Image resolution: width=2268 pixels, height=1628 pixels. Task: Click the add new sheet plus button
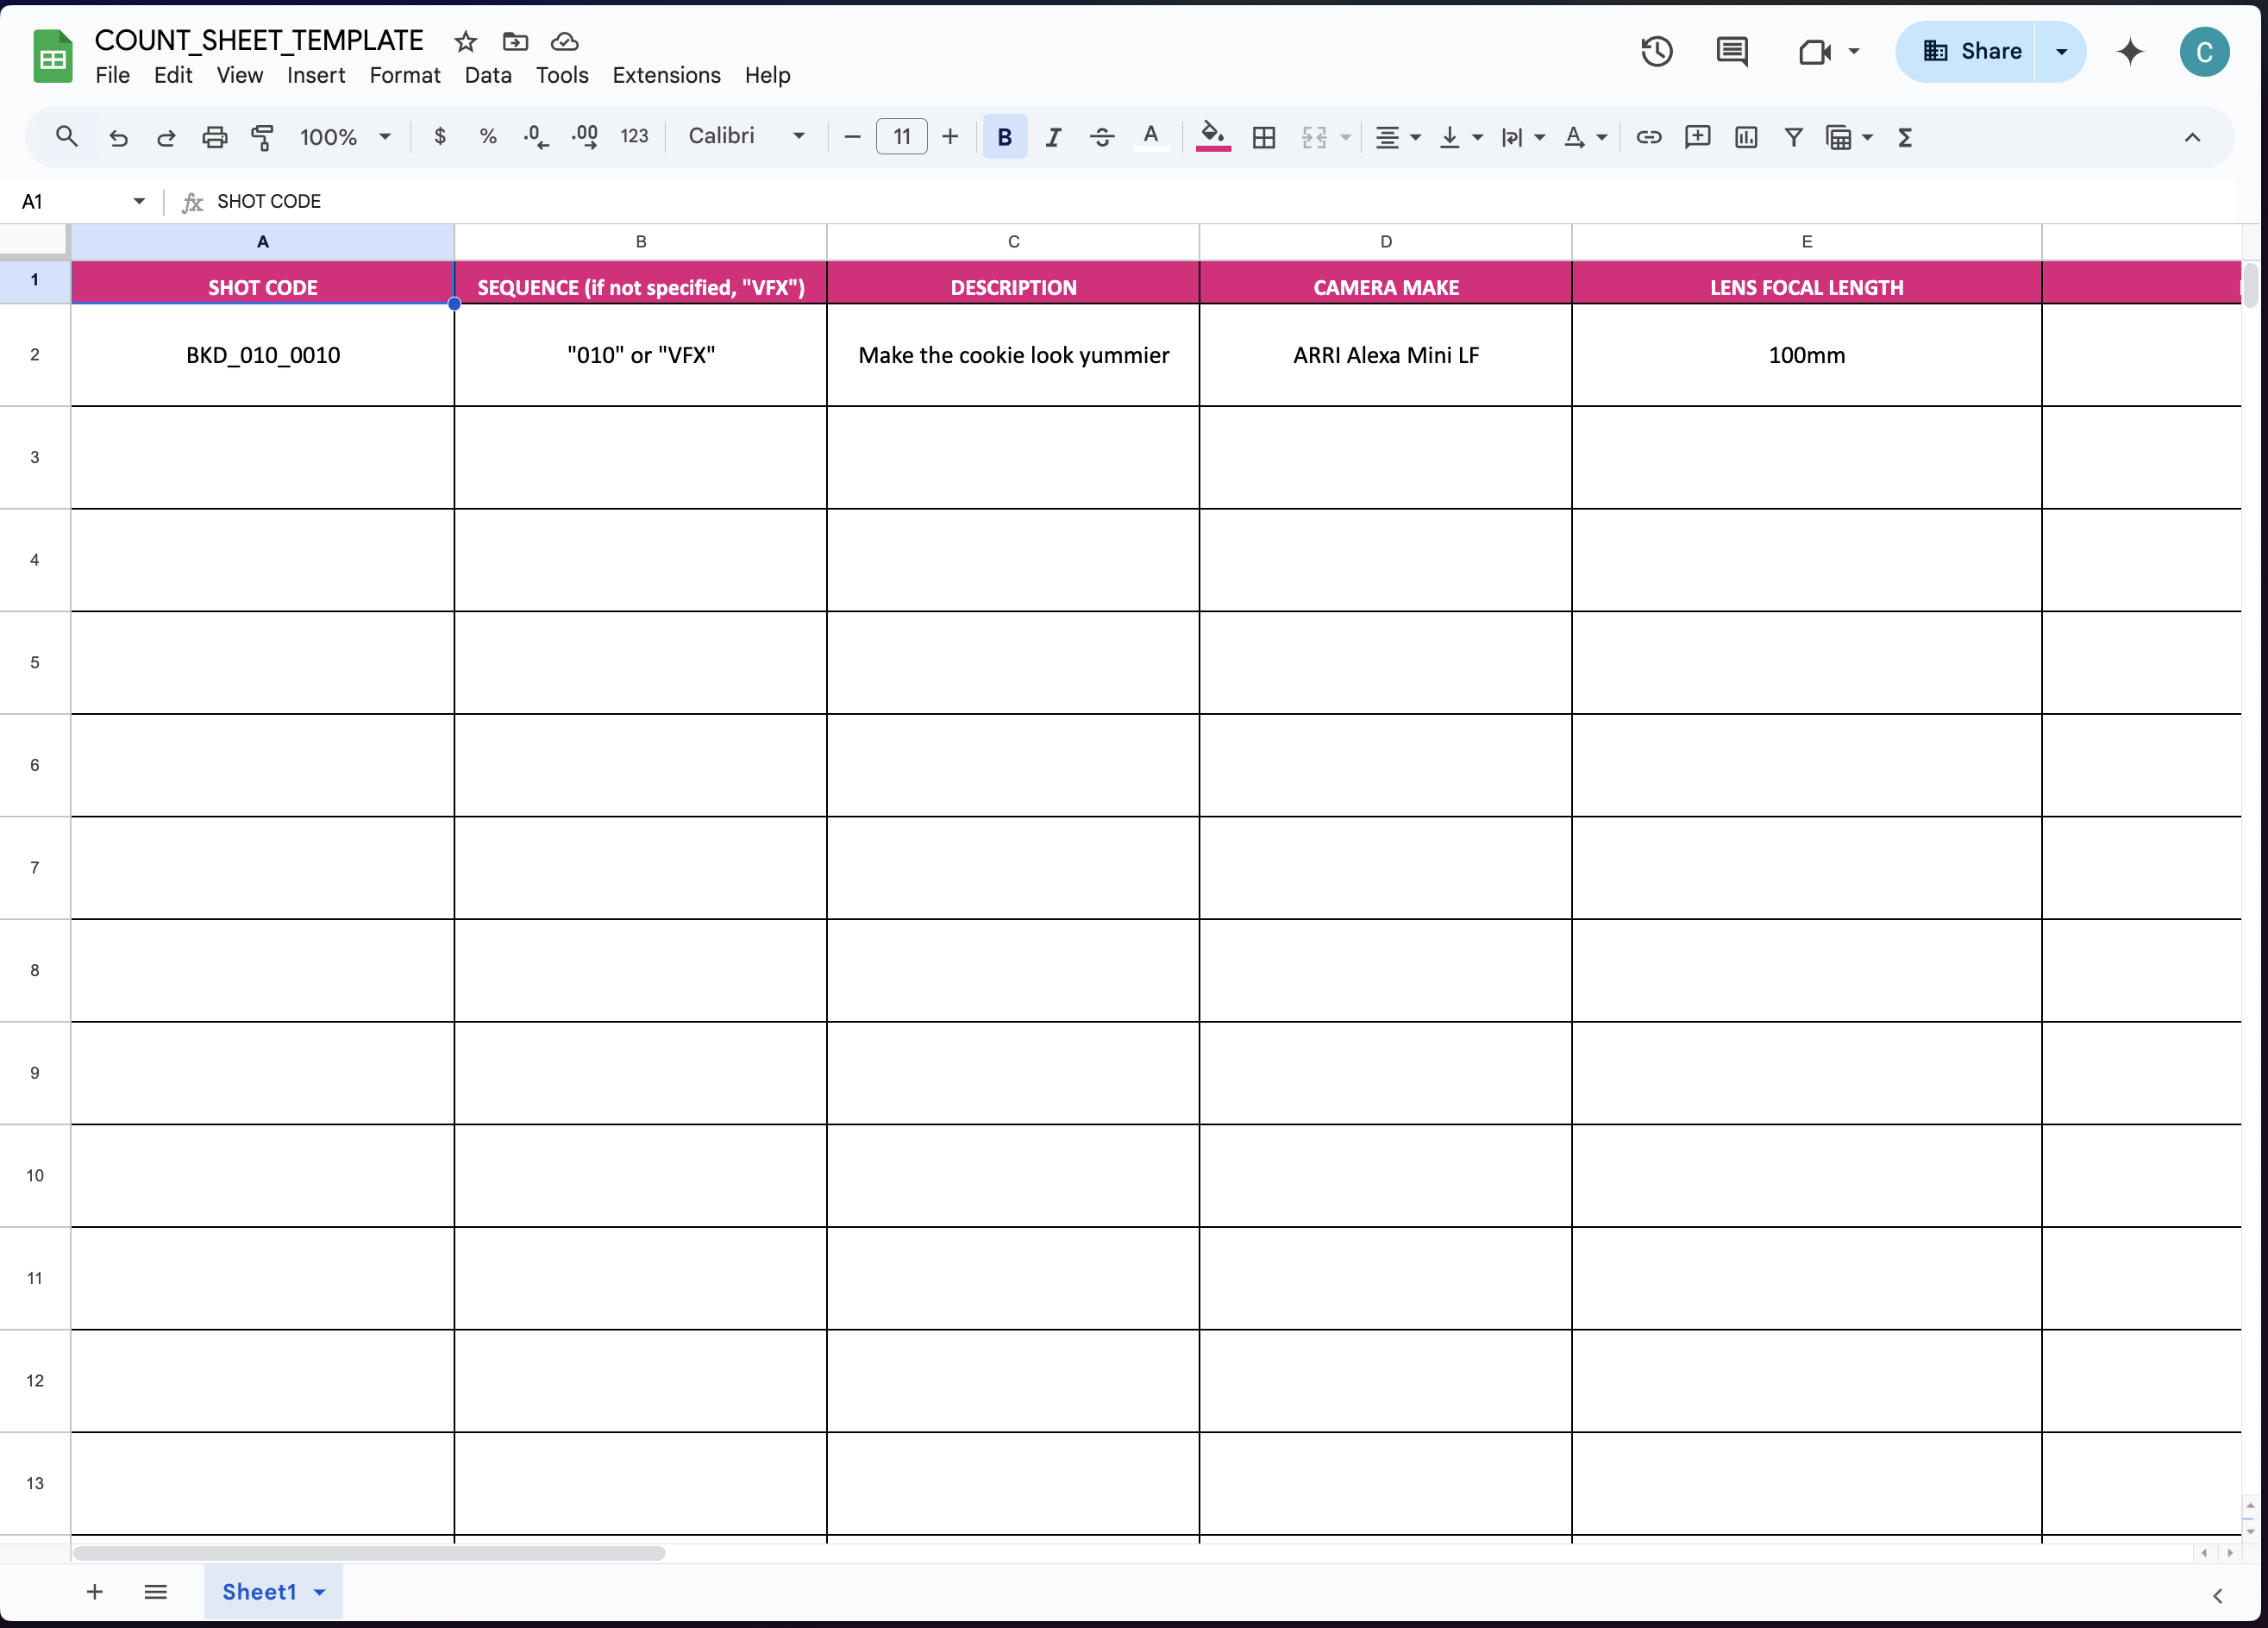(x=95, y=1592)
